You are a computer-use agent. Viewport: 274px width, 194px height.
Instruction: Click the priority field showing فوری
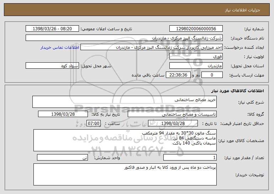pos(196,57)
